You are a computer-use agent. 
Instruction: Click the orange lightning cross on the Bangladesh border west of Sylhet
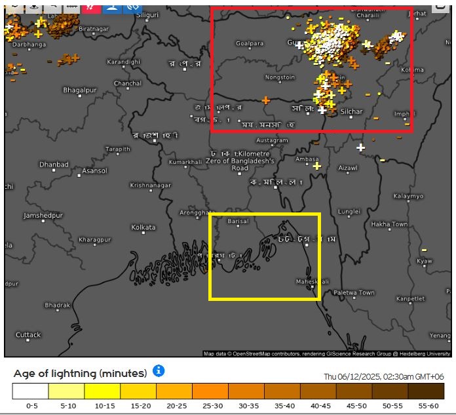click(265, 100)
